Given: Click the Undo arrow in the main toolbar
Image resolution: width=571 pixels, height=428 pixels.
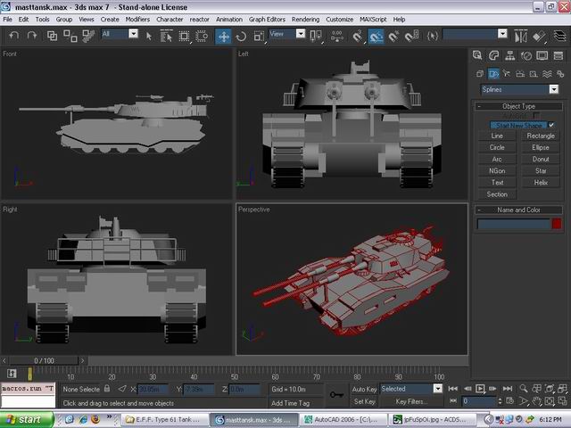Looking at the screenshot, I should [x=14, y=36].
